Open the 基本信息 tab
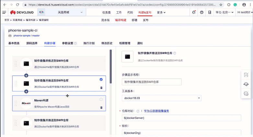 pyautogui.click(x=14, y=43)
